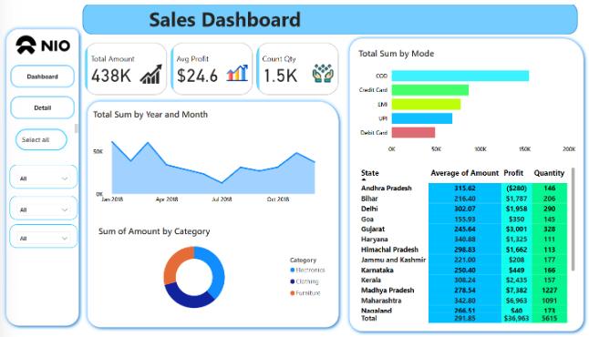589x337 pixels.
Task: Click the Kerala row label
Action: [x=371, y=280]
